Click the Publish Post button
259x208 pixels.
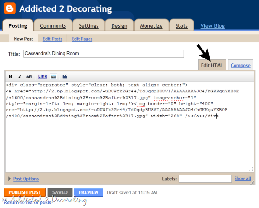pyautogui.click(x=25, y=192)
